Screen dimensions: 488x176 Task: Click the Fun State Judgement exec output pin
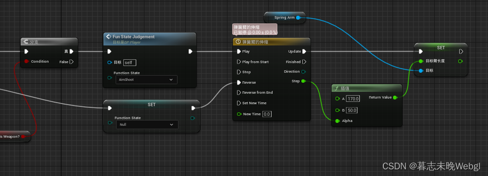[190, 51]
